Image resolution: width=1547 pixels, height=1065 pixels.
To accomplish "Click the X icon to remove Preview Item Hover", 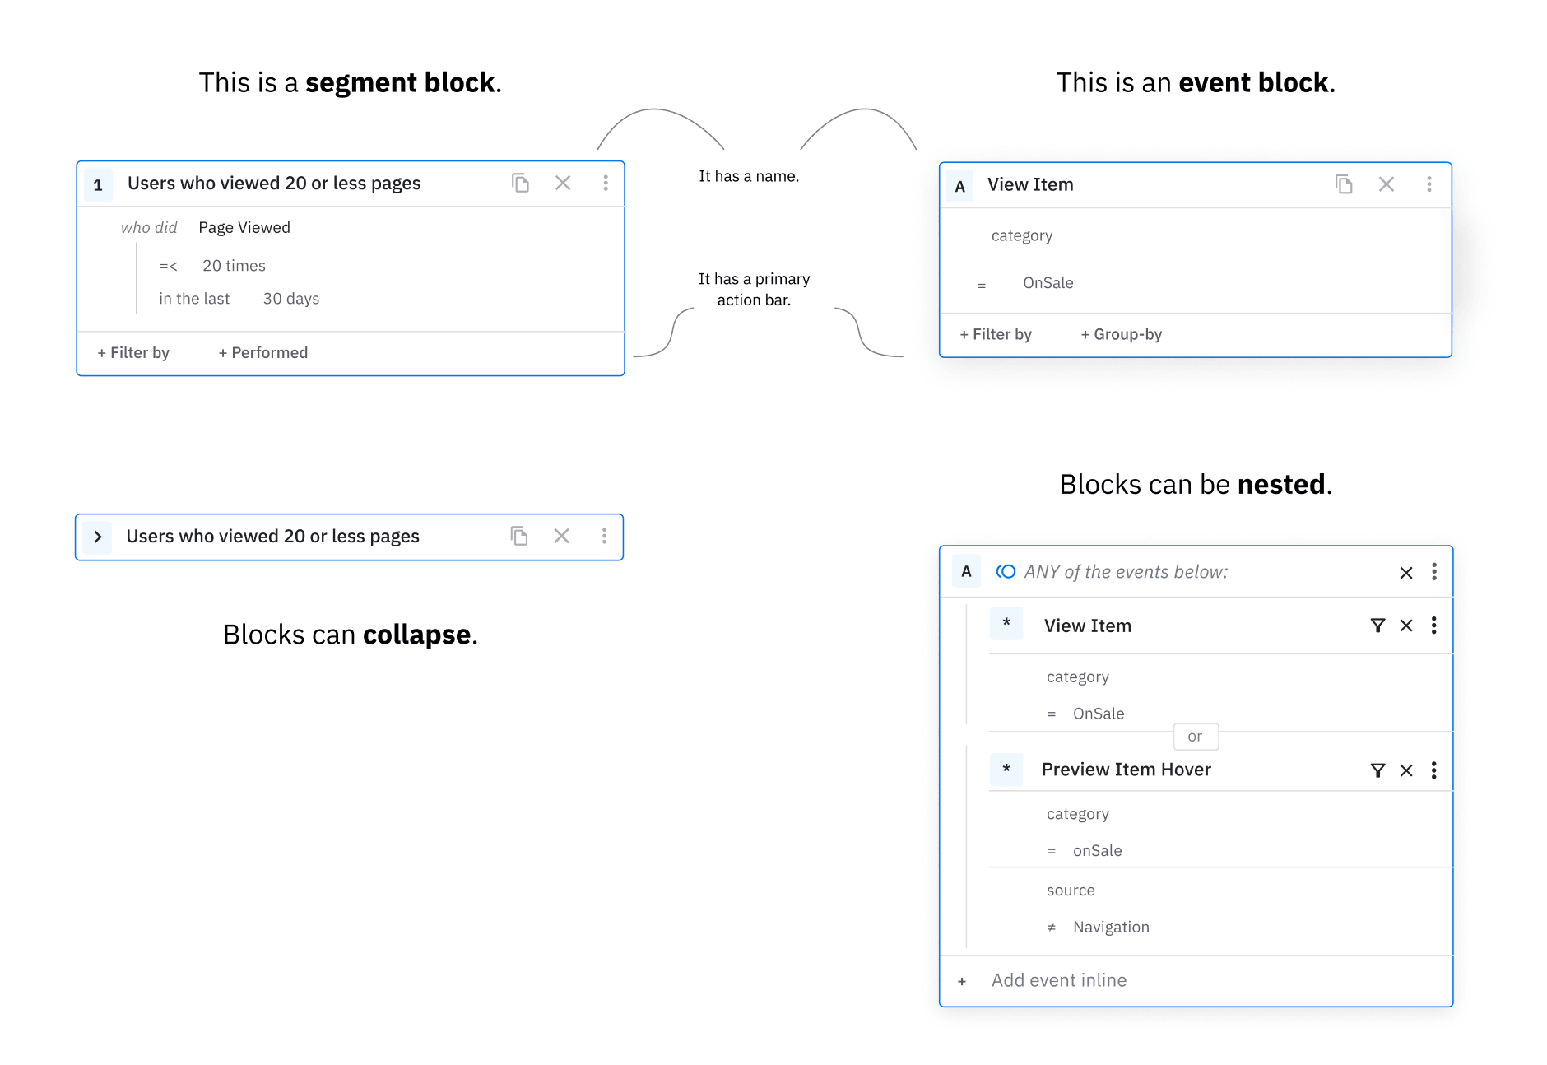I will coord(1405,770).
